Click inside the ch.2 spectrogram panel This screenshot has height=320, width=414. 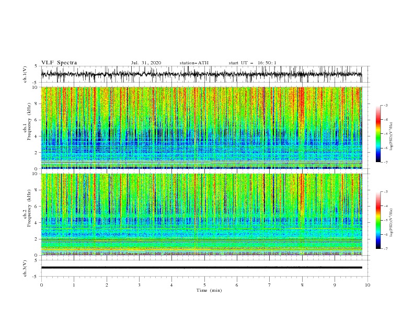click(x=201, y=214)
